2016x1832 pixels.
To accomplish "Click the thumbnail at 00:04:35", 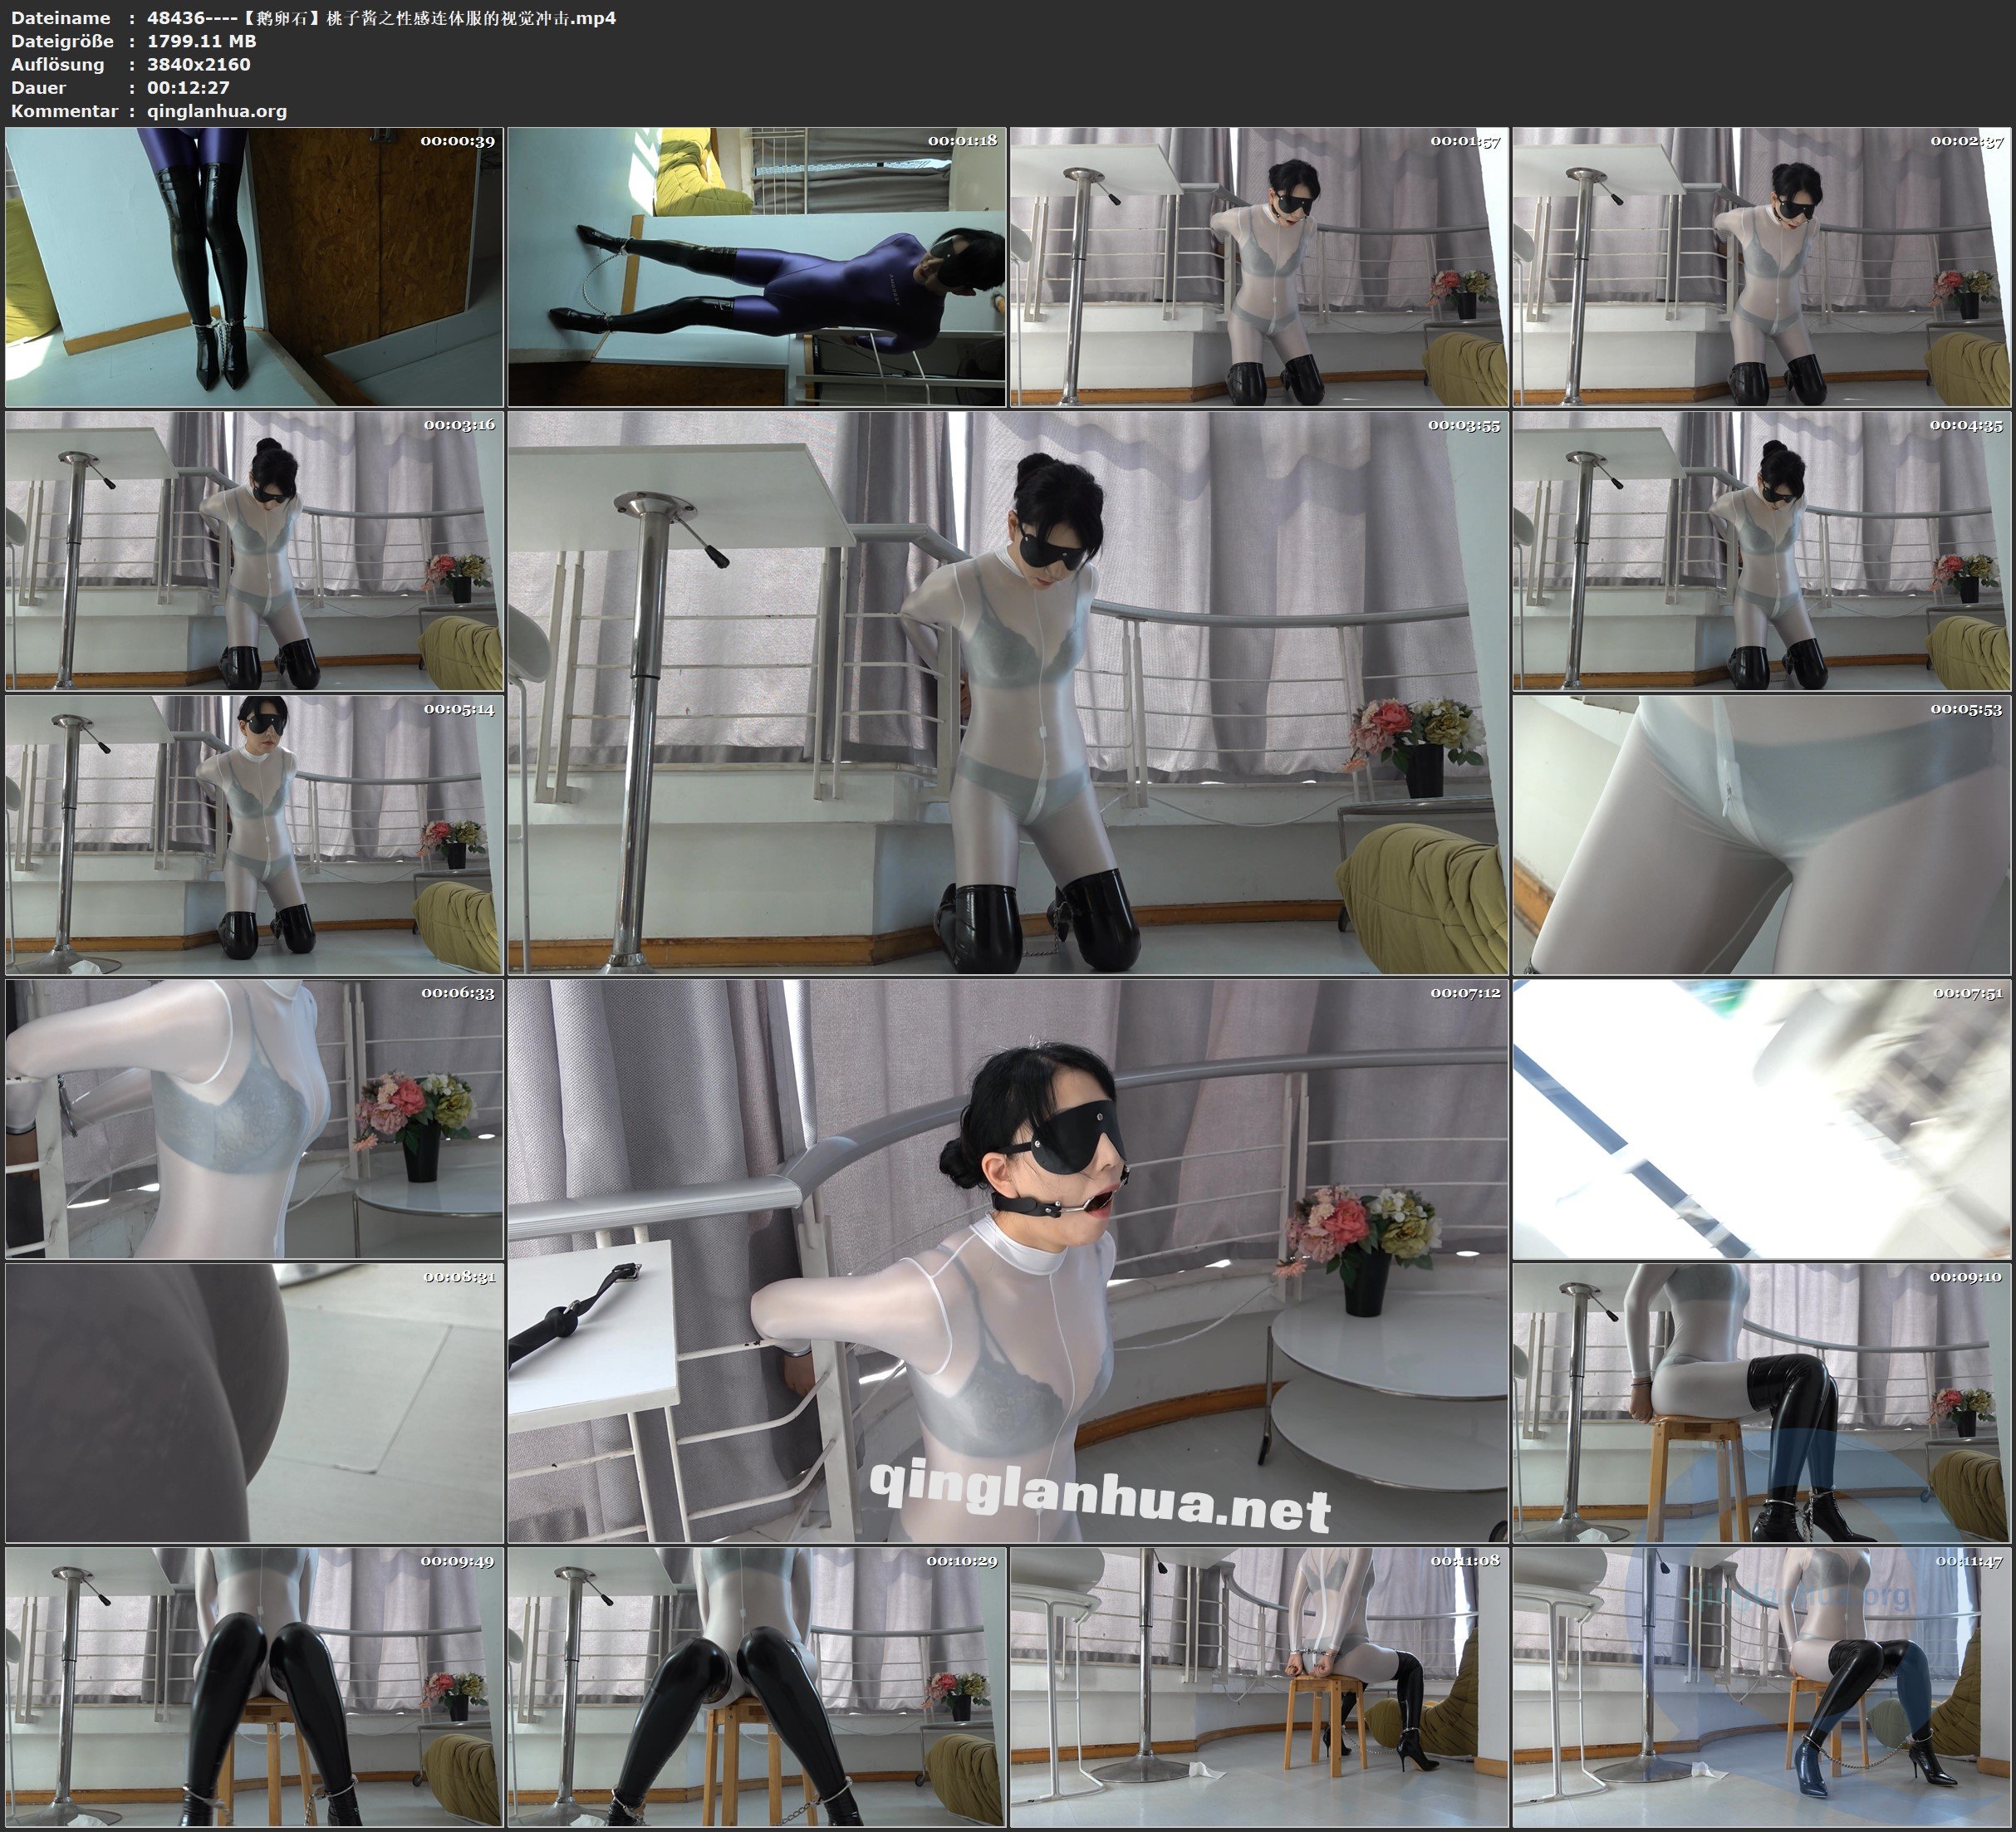I will pos(1761,550).
